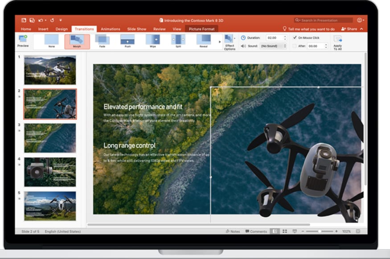The width and height of the screenshot is (390, 259).
Task: Open the View tab
Action: (177, 29)
